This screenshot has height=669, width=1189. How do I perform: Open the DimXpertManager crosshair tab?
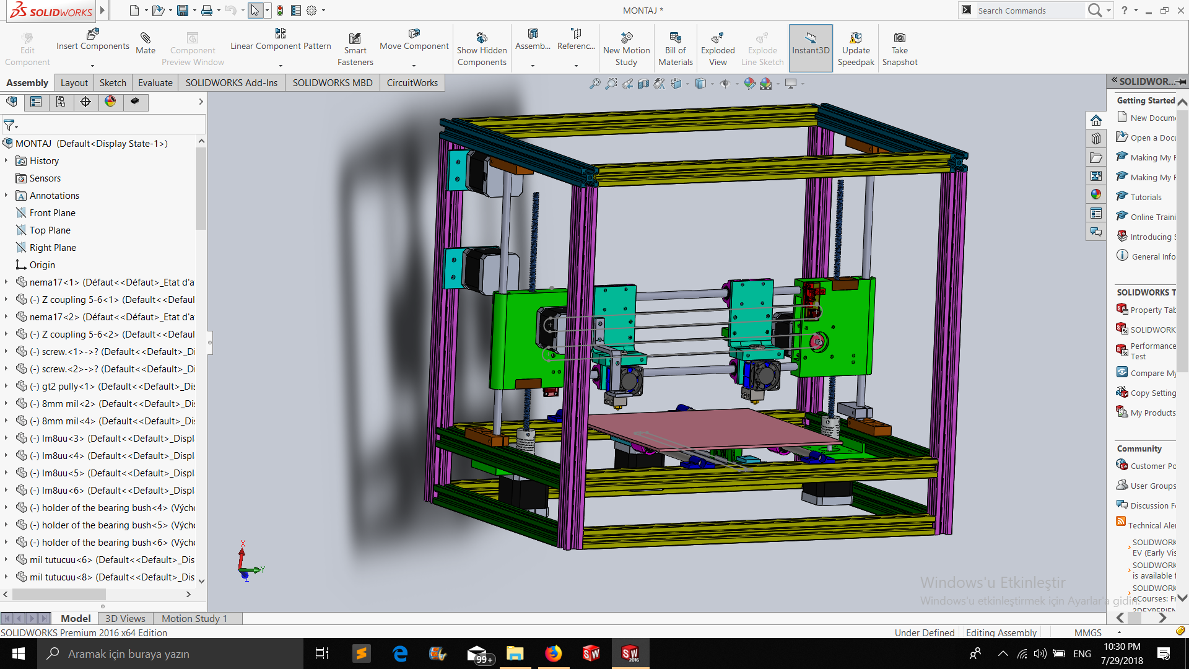pyautogui.click(x=85, y=102)
